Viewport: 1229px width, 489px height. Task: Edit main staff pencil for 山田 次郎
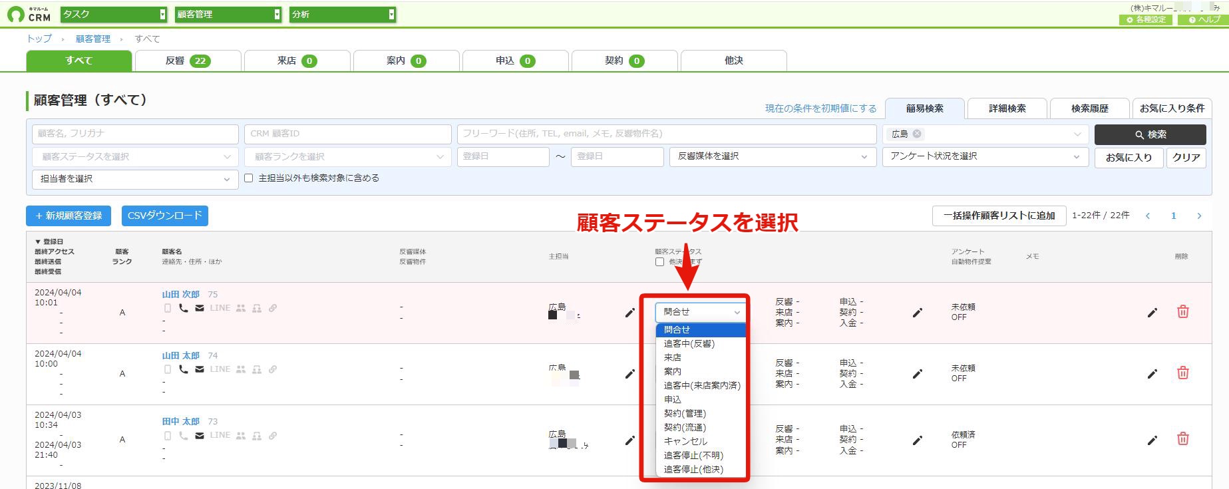[630, 312]
